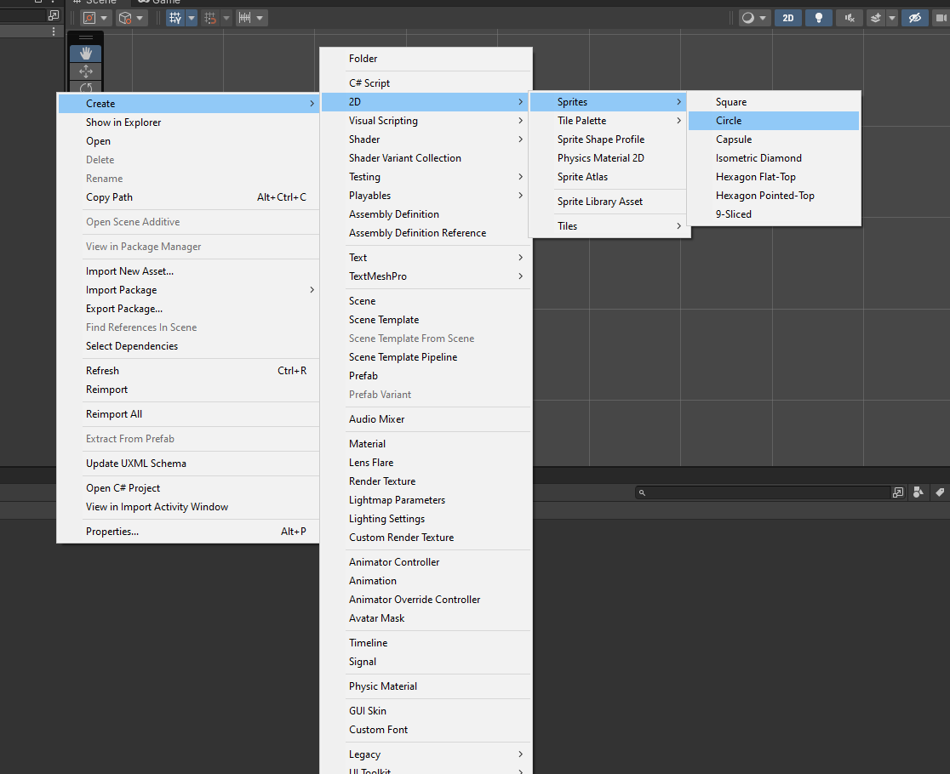Click the tool handle pivot icon
The width and height of the screenshot is (950, 774).
(x=89, y=18)
